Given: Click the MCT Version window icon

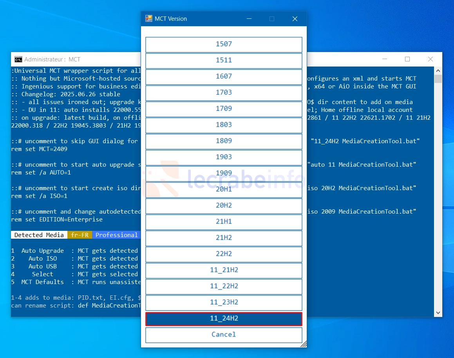Looking at the screenshot, I should coord(149,19).
